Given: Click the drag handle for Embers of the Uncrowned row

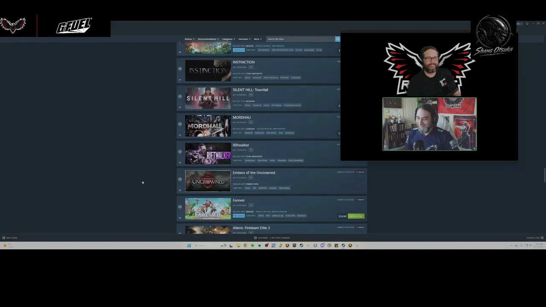Looking at the screenshot, I should pyautogui.click(x=180, y=179).
